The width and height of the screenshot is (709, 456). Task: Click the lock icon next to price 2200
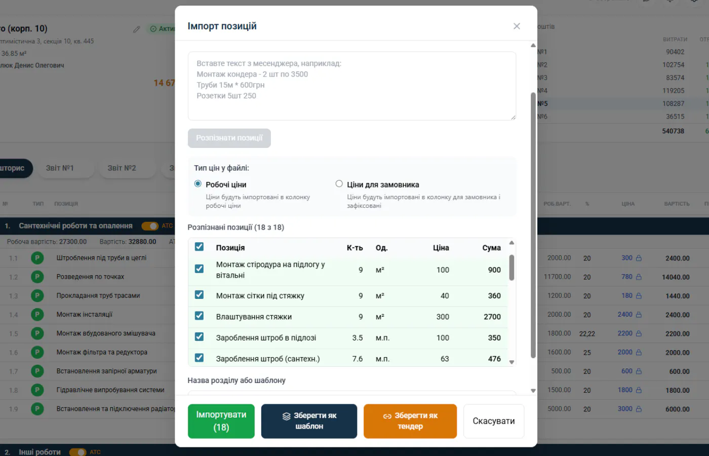click(639, 333)
